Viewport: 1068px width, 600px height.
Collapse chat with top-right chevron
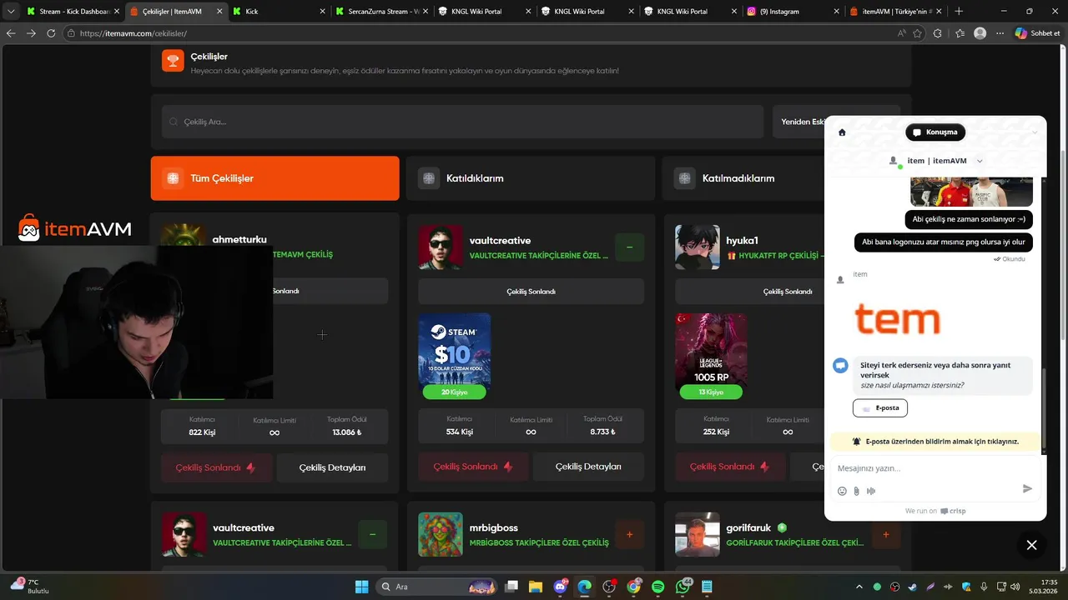(1035, 132)
